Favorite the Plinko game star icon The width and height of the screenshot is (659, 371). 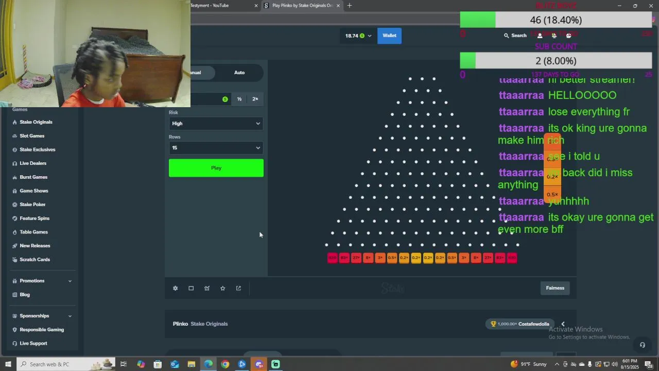coord(222,288)
